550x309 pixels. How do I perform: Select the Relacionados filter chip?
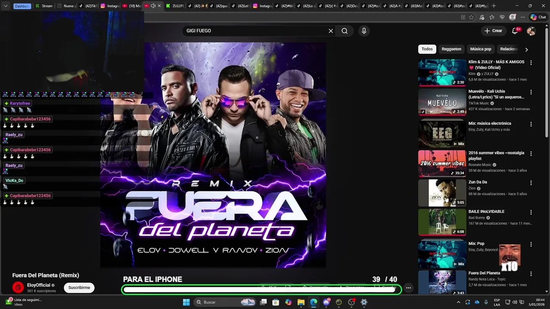coord(509,49)
